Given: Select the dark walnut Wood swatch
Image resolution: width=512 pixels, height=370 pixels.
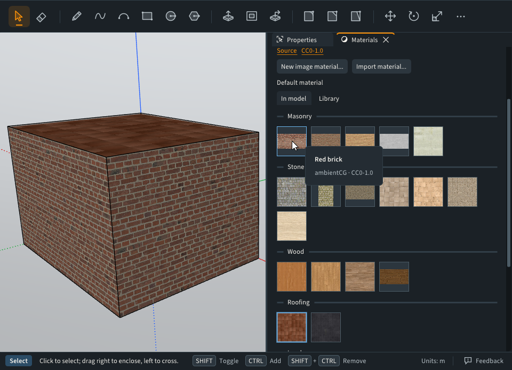Looking at the screenshot, I should click(x=394, y=277).
